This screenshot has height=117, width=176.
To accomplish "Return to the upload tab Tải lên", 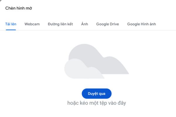I will pyautogui.click(x=11, y=24).
